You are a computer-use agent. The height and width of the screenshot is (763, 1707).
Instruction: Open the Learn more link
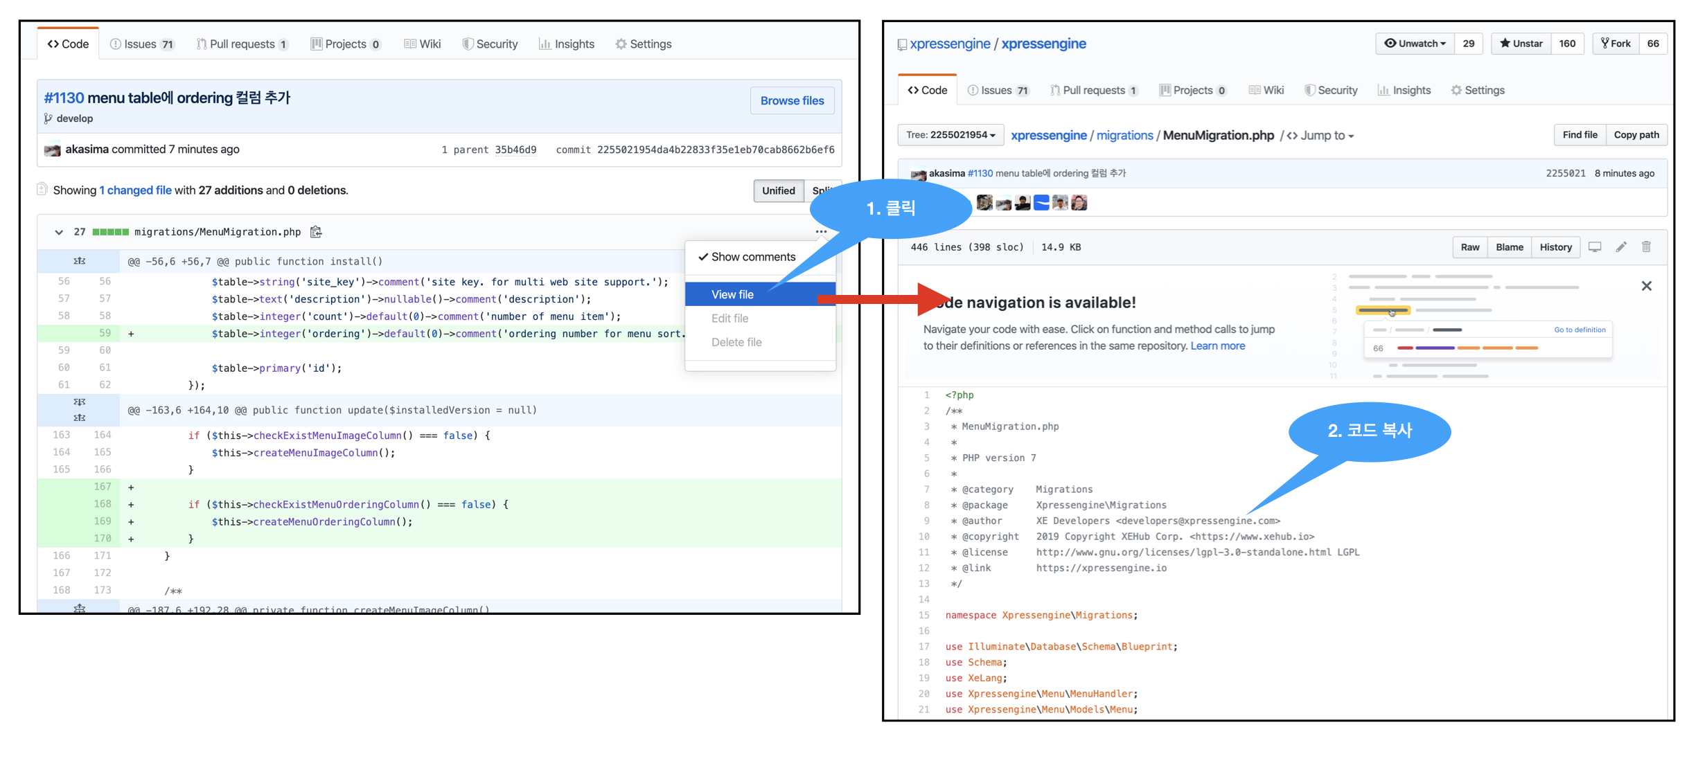tap(1217, 345)
